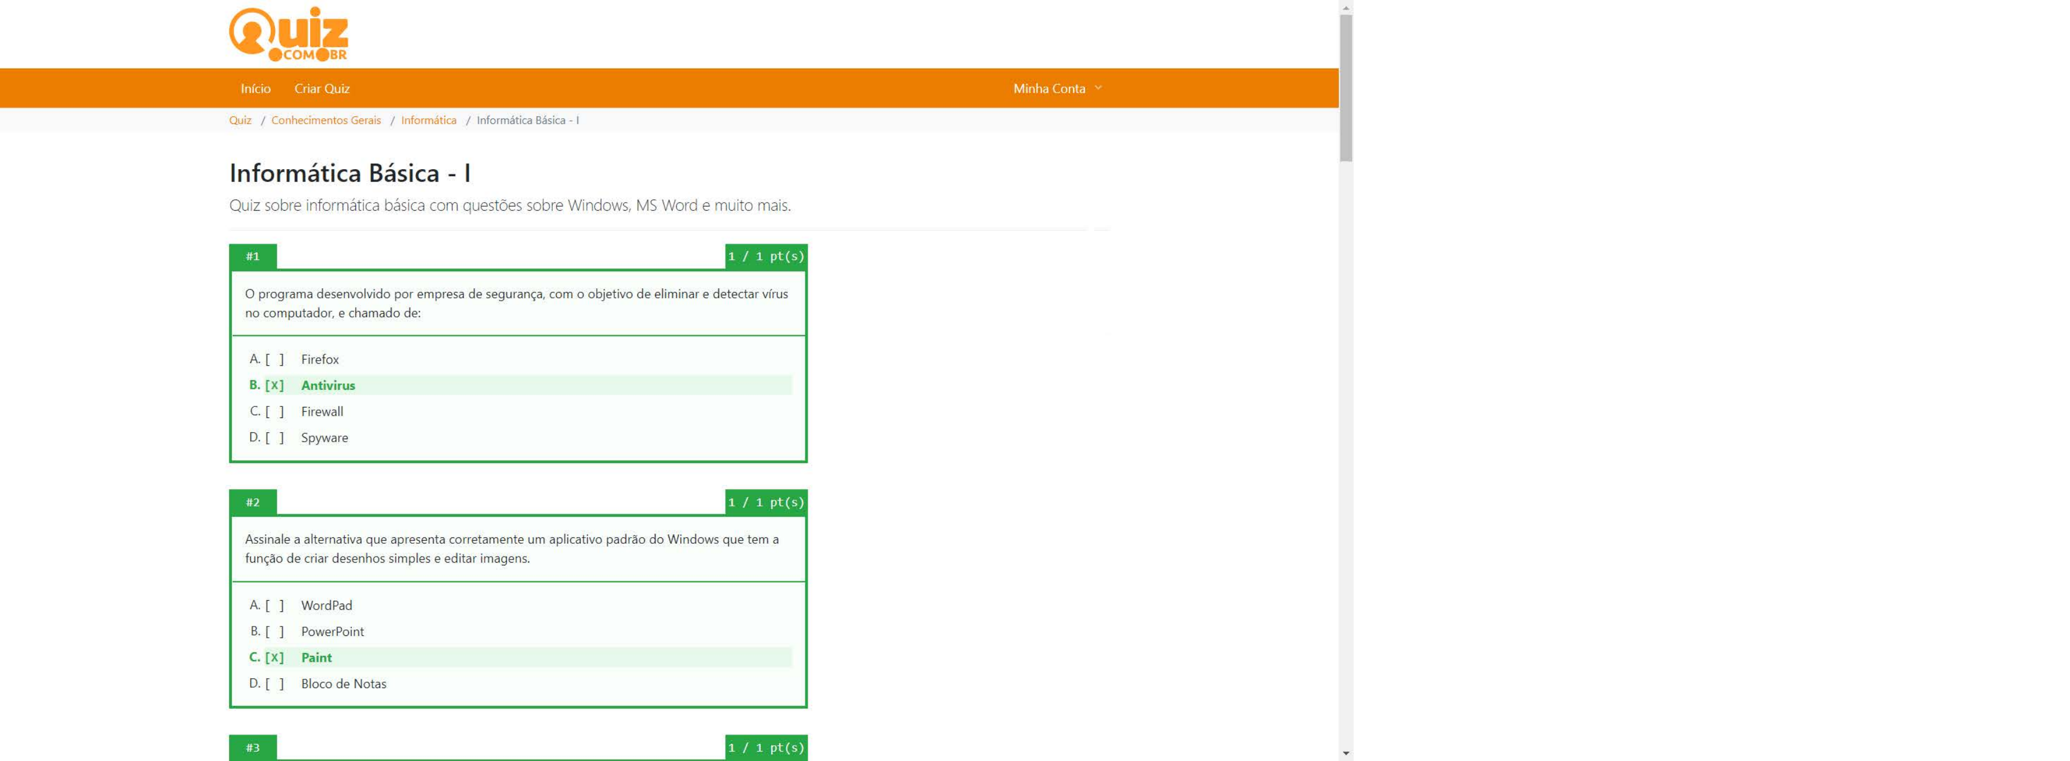Select the answer text Paint

point(317,657)
